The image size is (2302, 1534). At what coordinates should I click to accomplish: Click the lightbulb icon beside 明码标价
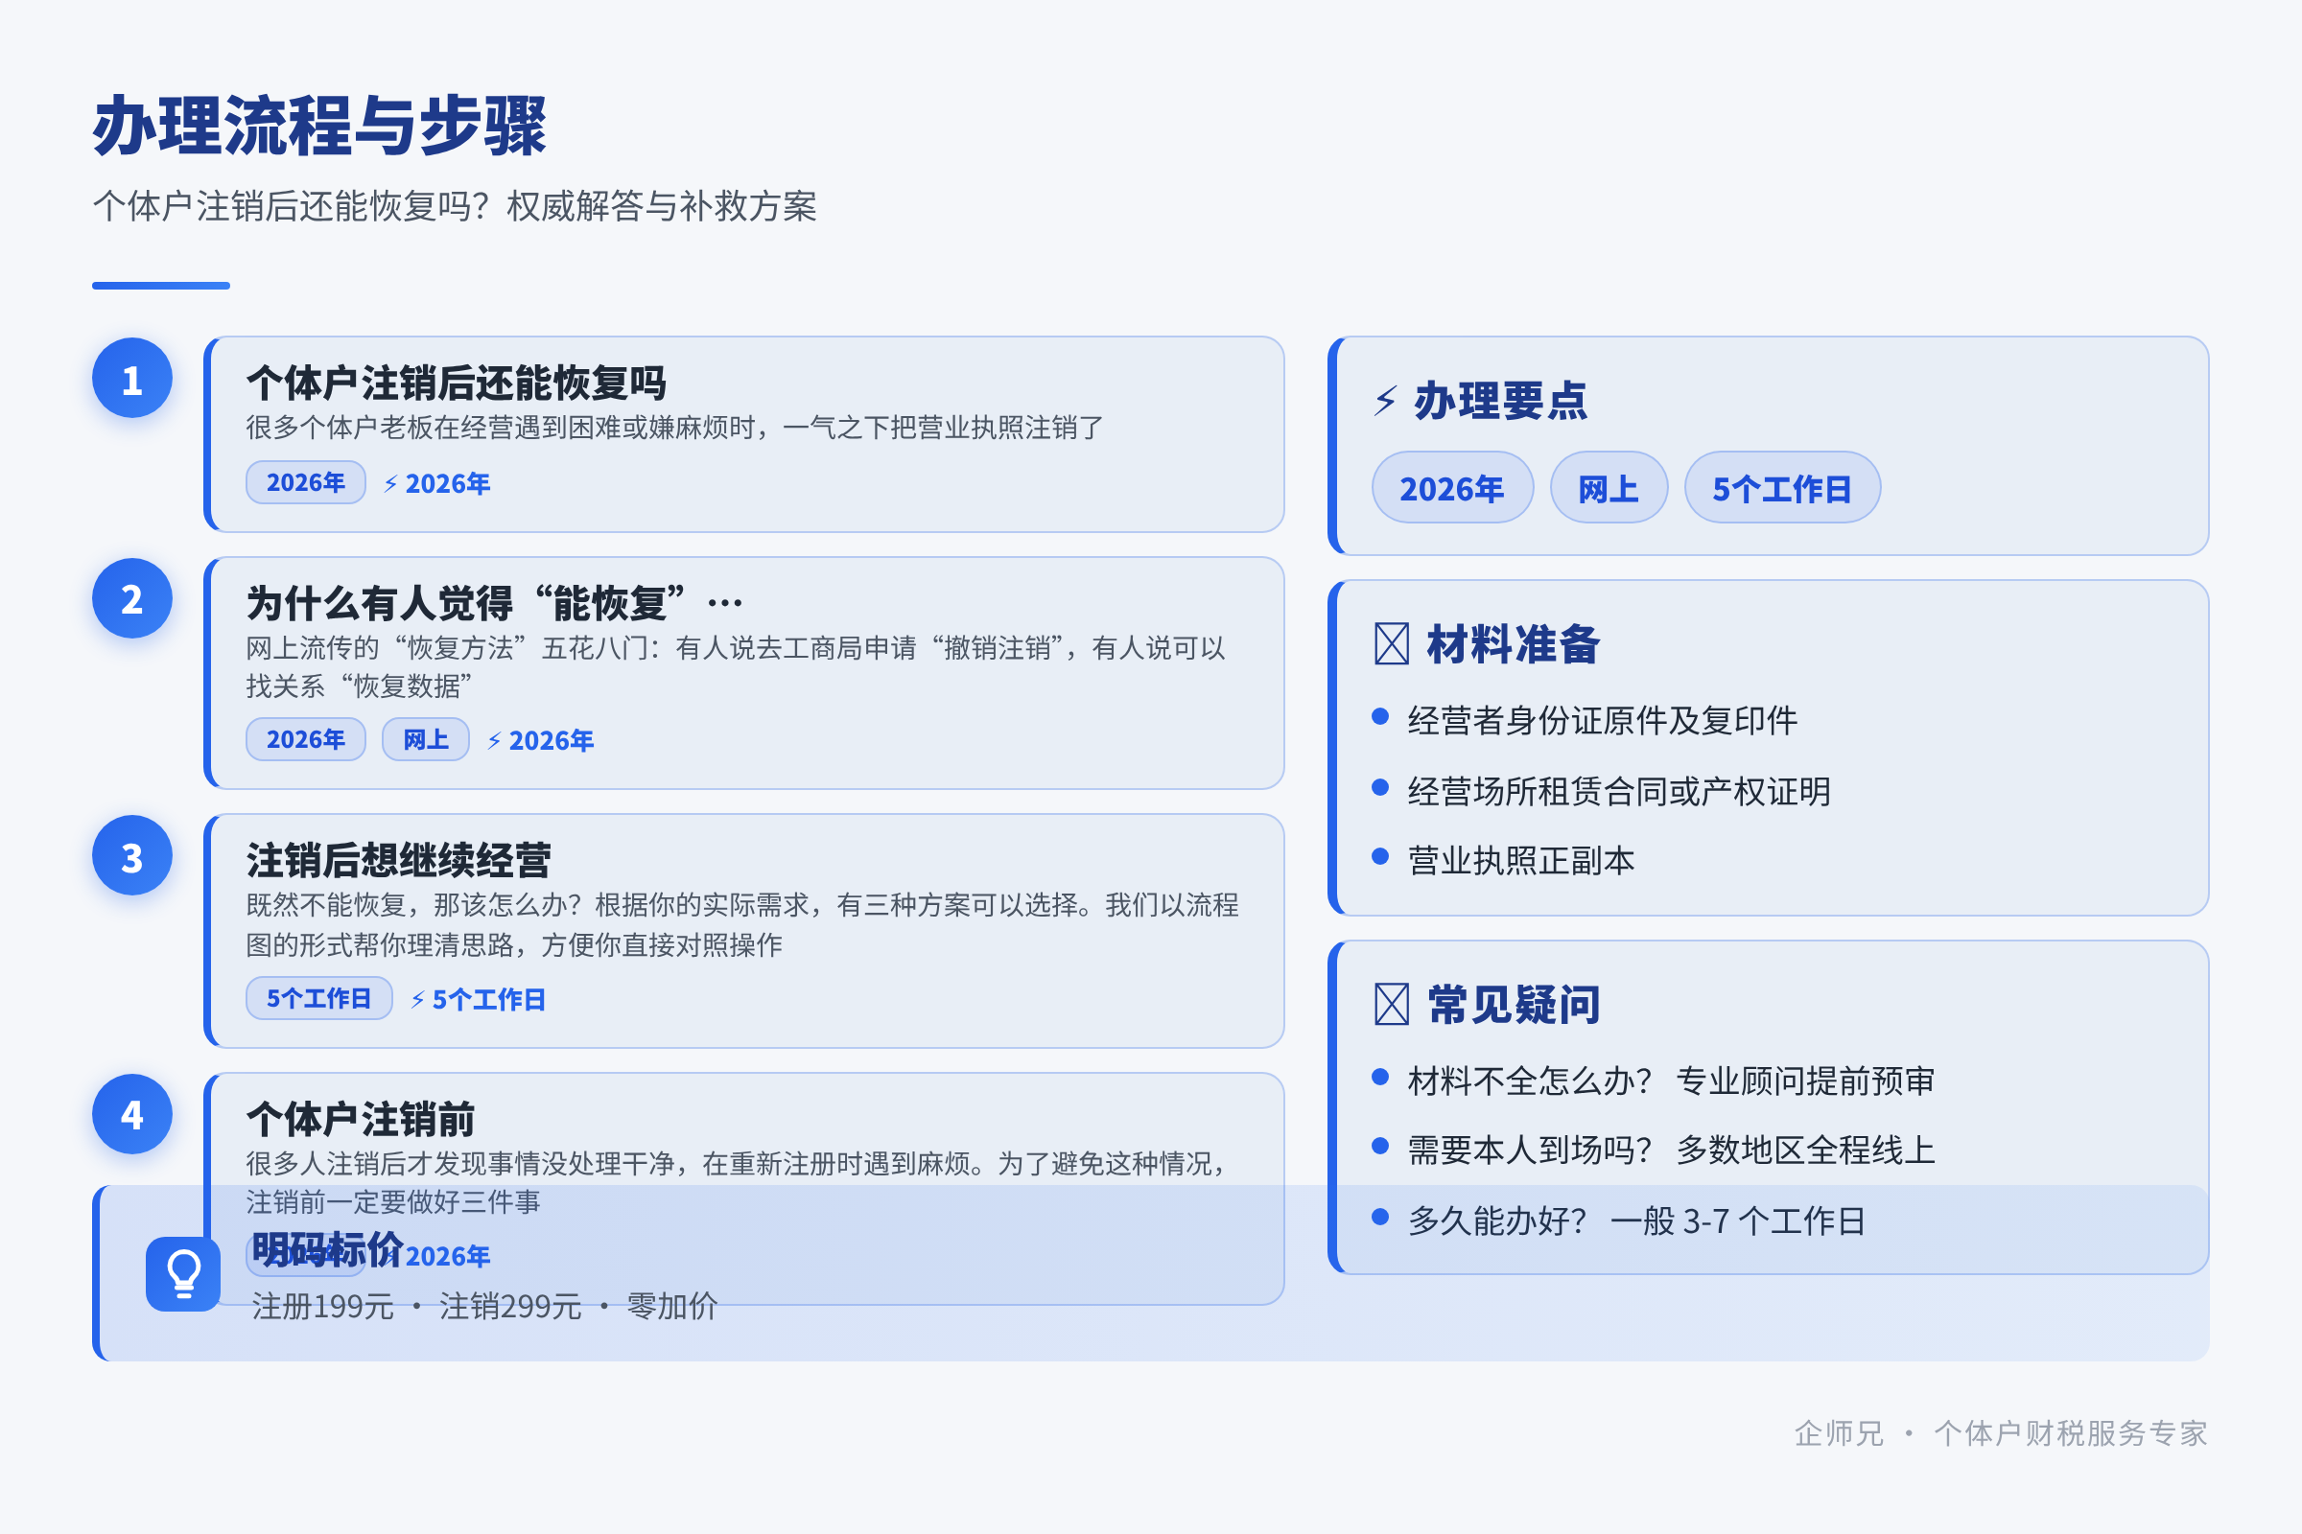(x=183, y=1274)
